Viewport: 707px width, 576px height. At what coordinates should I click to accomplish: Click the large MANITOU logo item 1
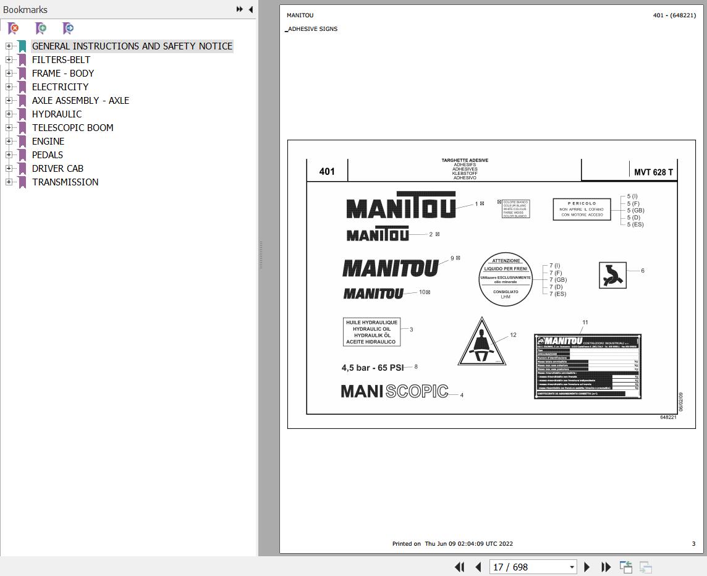click(x=401, y=205)
